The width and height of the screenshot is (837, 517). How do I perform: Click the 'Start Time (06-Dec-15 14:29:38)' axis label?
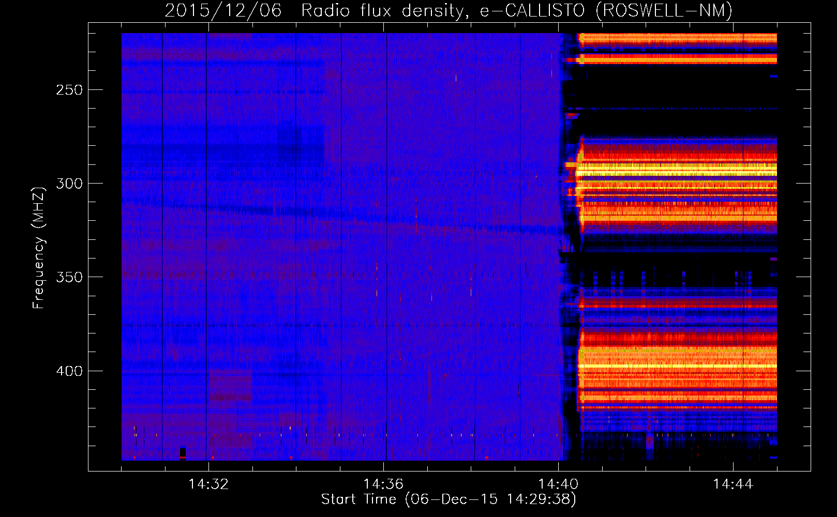click(x=449, y=499)
